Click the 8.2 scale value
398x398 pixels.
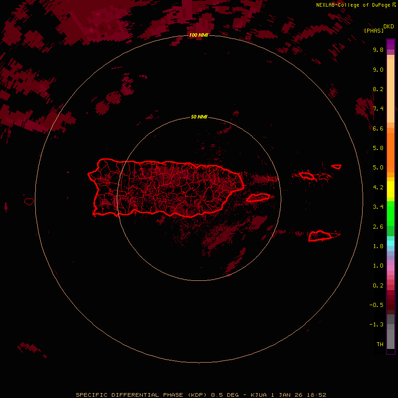click(x=378, y=89)
